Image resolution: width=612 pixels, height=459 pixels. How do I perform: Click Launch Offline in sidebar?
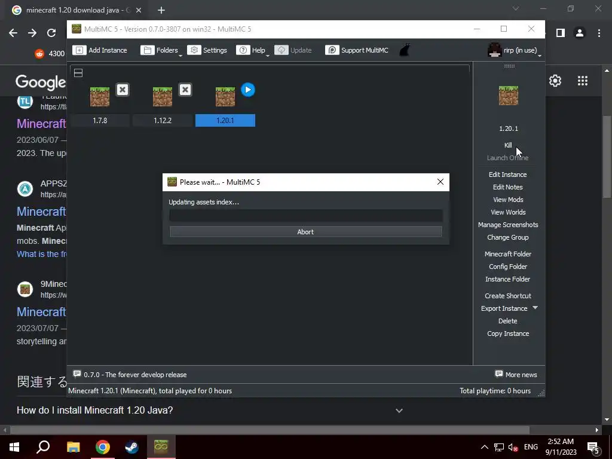pyautogui.click(x=507, y=158)
